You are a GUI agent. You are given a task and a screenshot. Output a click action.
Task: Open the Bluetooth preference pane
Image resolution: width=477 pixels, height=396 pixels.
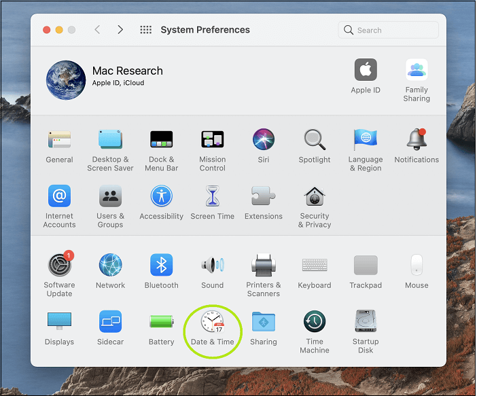tap(161, 265)
